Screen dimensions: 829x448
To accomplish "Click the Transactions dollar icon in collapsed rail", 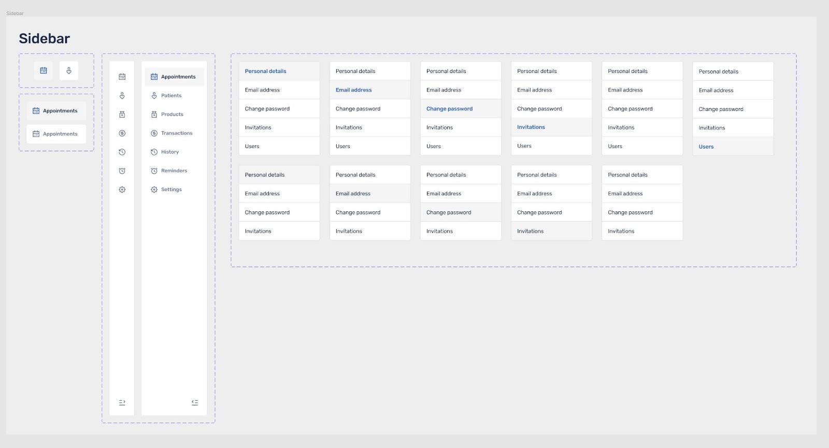I will click(122, 133).
